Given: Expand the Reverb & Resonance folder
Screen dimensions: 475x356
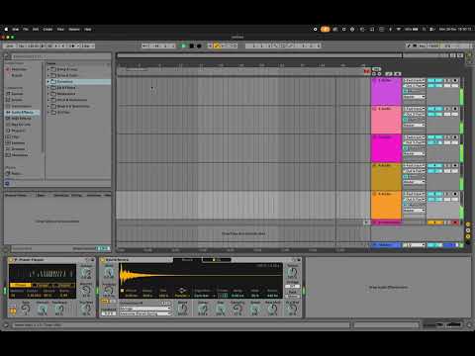Looking at the screenshot, I should [48, 106].
